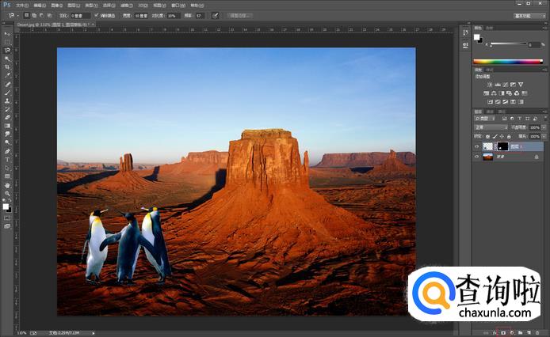The image size is (550, 337).
Task: Select the Clone Stamp tool
Action: tap(7, 101)
